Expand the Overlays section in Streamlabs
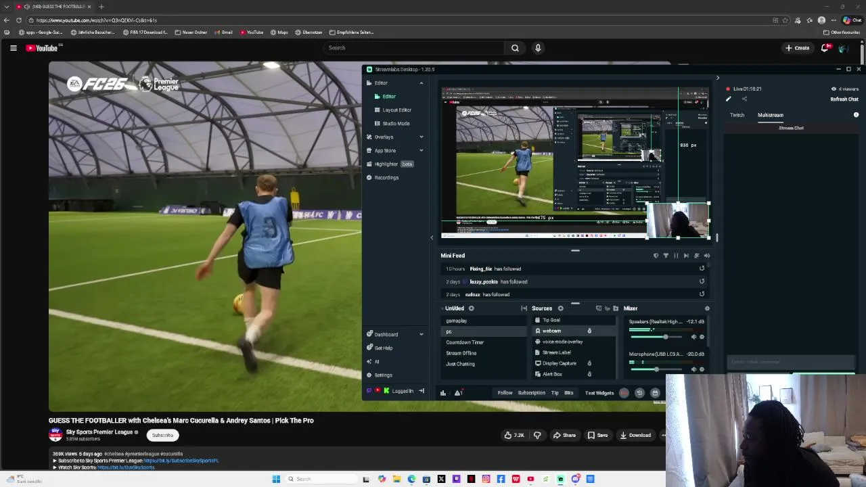This screenshot has width=866, height=487. coord(421,137)
